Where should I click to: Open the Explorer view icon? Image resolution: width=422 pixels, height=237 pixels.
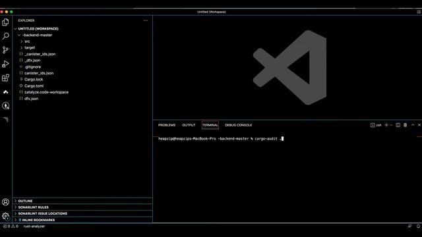(x=5, y=22)
